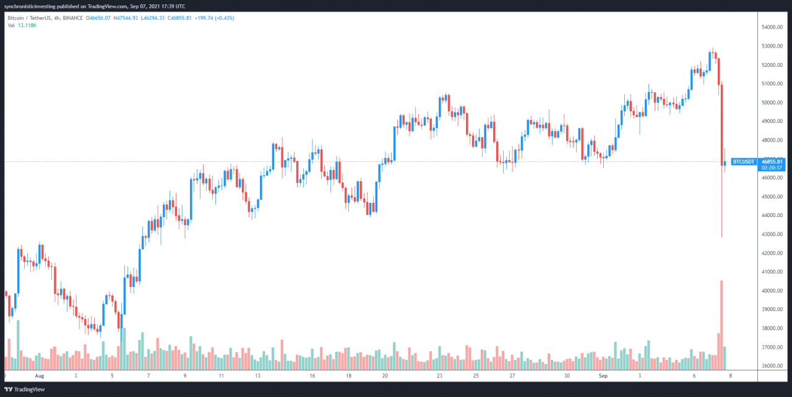Click the 13 date label on time axis
Screen dimensions: 792x397
click(x=257, y=375)
